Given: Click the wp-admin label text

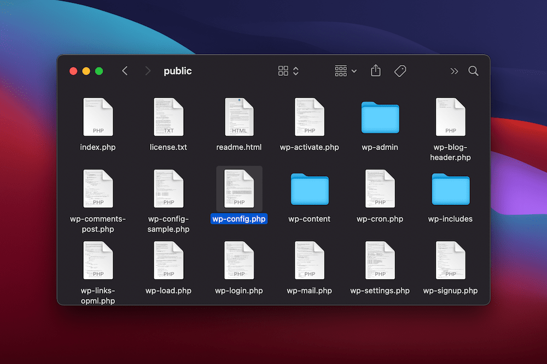Looking at the screenshot, I should (380, 147).
